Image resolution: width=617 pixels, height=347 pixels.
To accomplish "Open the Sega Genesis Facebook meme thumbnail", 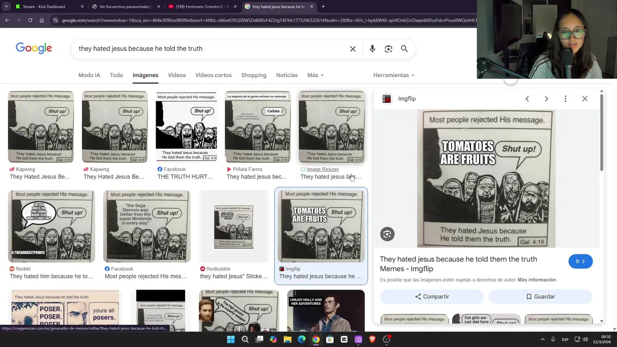I will [x=147, y=226].
